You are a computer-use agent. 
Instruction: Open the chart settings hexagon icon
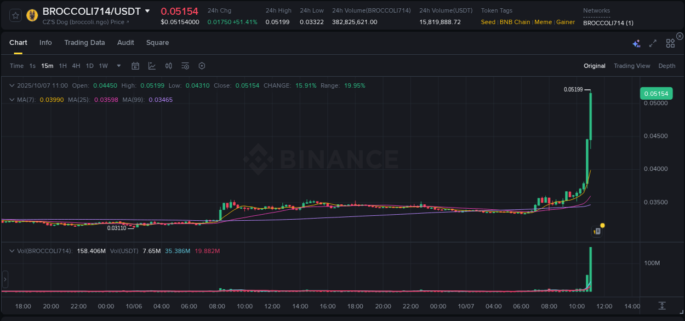point(202,66)
